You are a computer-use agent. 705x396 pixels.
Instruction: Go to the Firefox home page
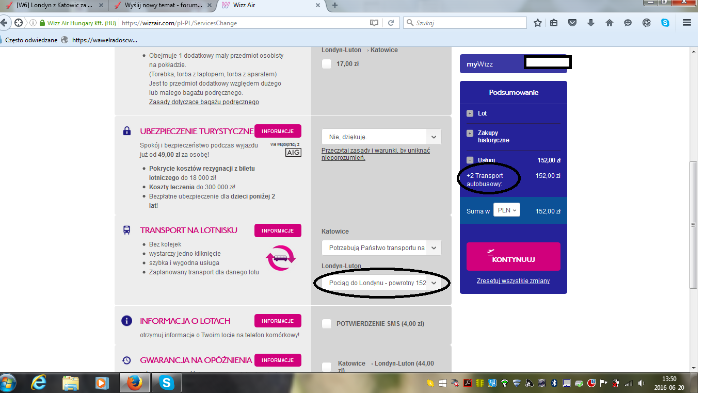coord(610,23)
